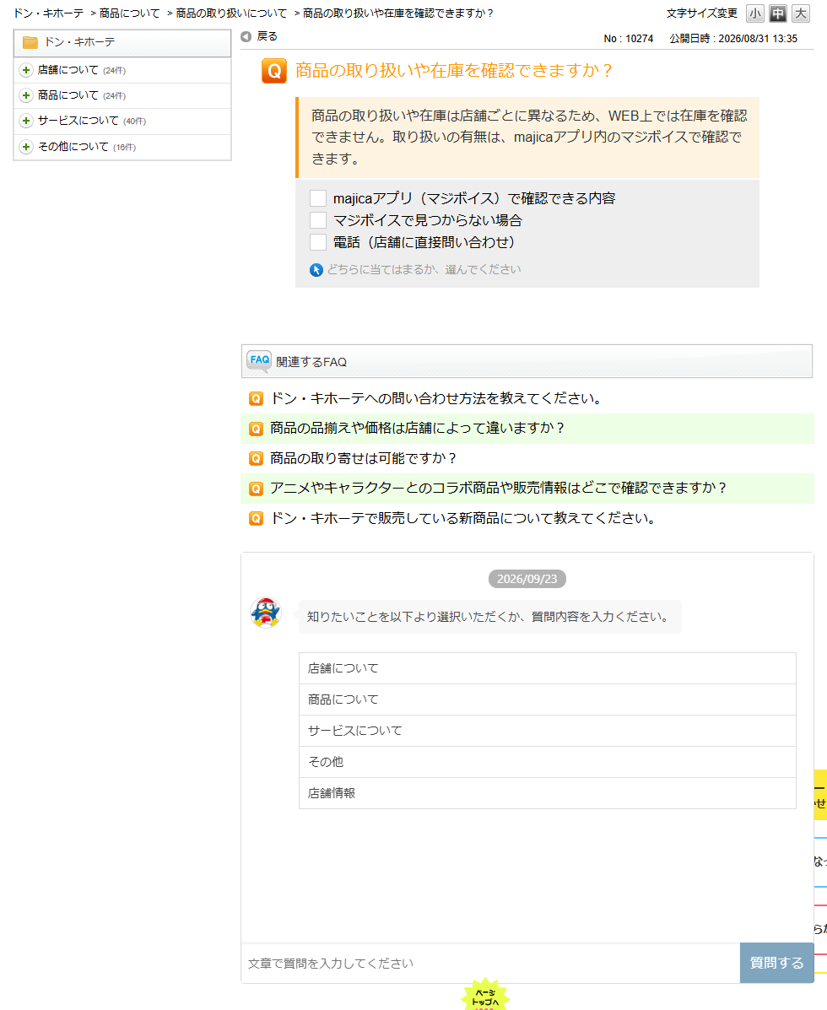The image size is (827, 1010).
Task: Open FAQ 商品の品揃えや価格は店舗によって違いますか
Action: pyautogui.click(x=418, y=429)
